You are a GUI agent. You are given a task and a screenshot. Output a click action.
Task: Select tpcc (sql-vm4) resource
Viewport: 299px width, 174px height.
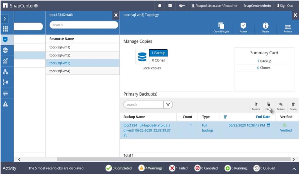[83, 71]
